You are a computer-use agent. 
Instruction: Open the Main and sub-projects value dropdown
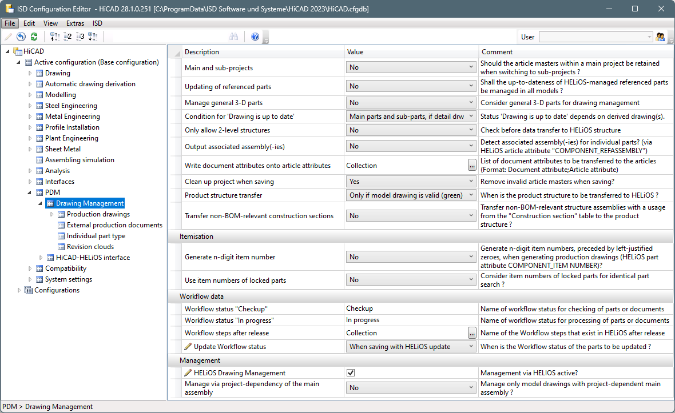click(411, 67)
